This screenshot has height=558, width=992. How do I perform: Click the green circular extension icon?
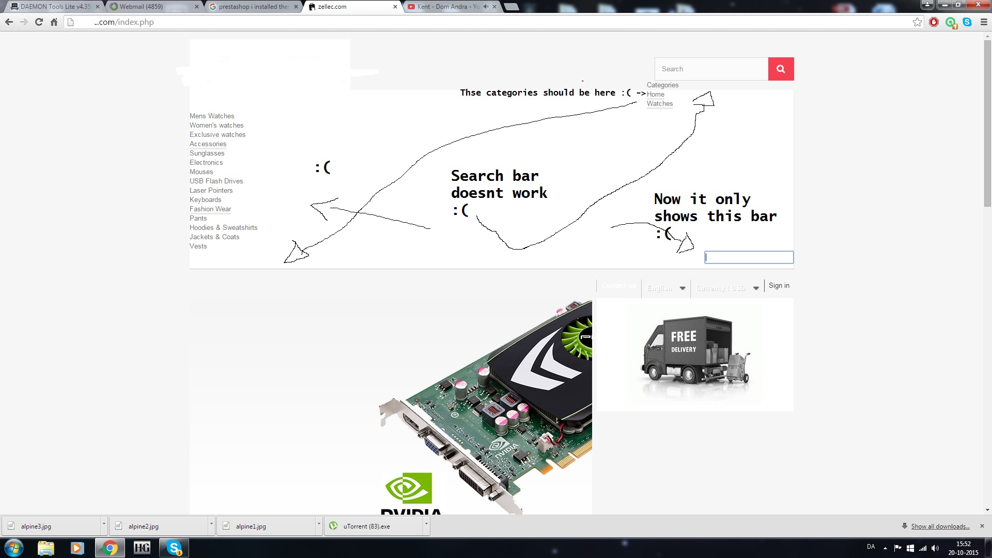click(951, 22)
